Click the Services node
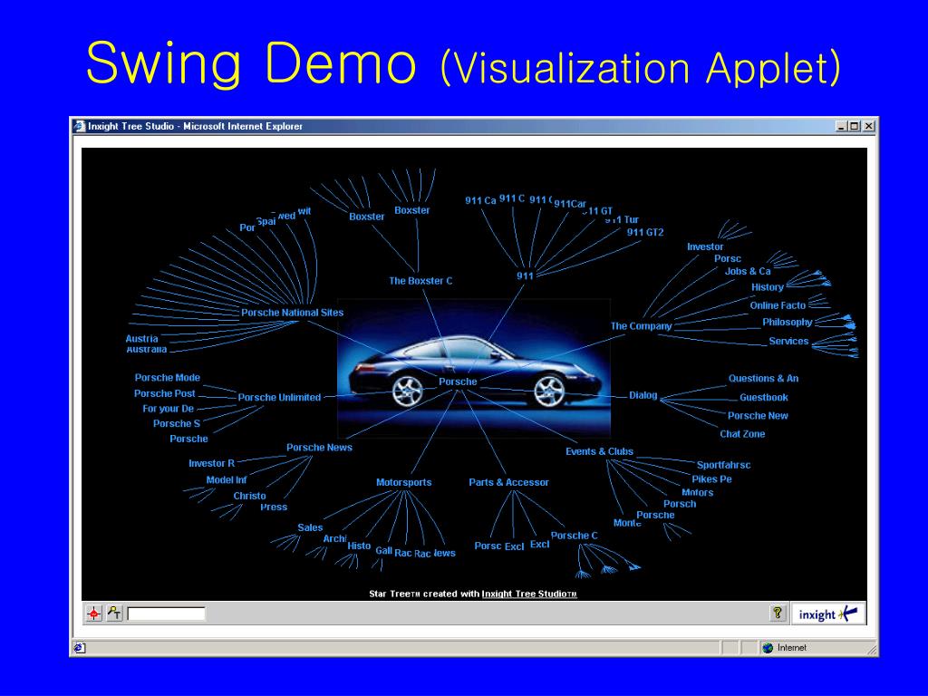Viewport: 928px width, 696px height. pos(788,342)
